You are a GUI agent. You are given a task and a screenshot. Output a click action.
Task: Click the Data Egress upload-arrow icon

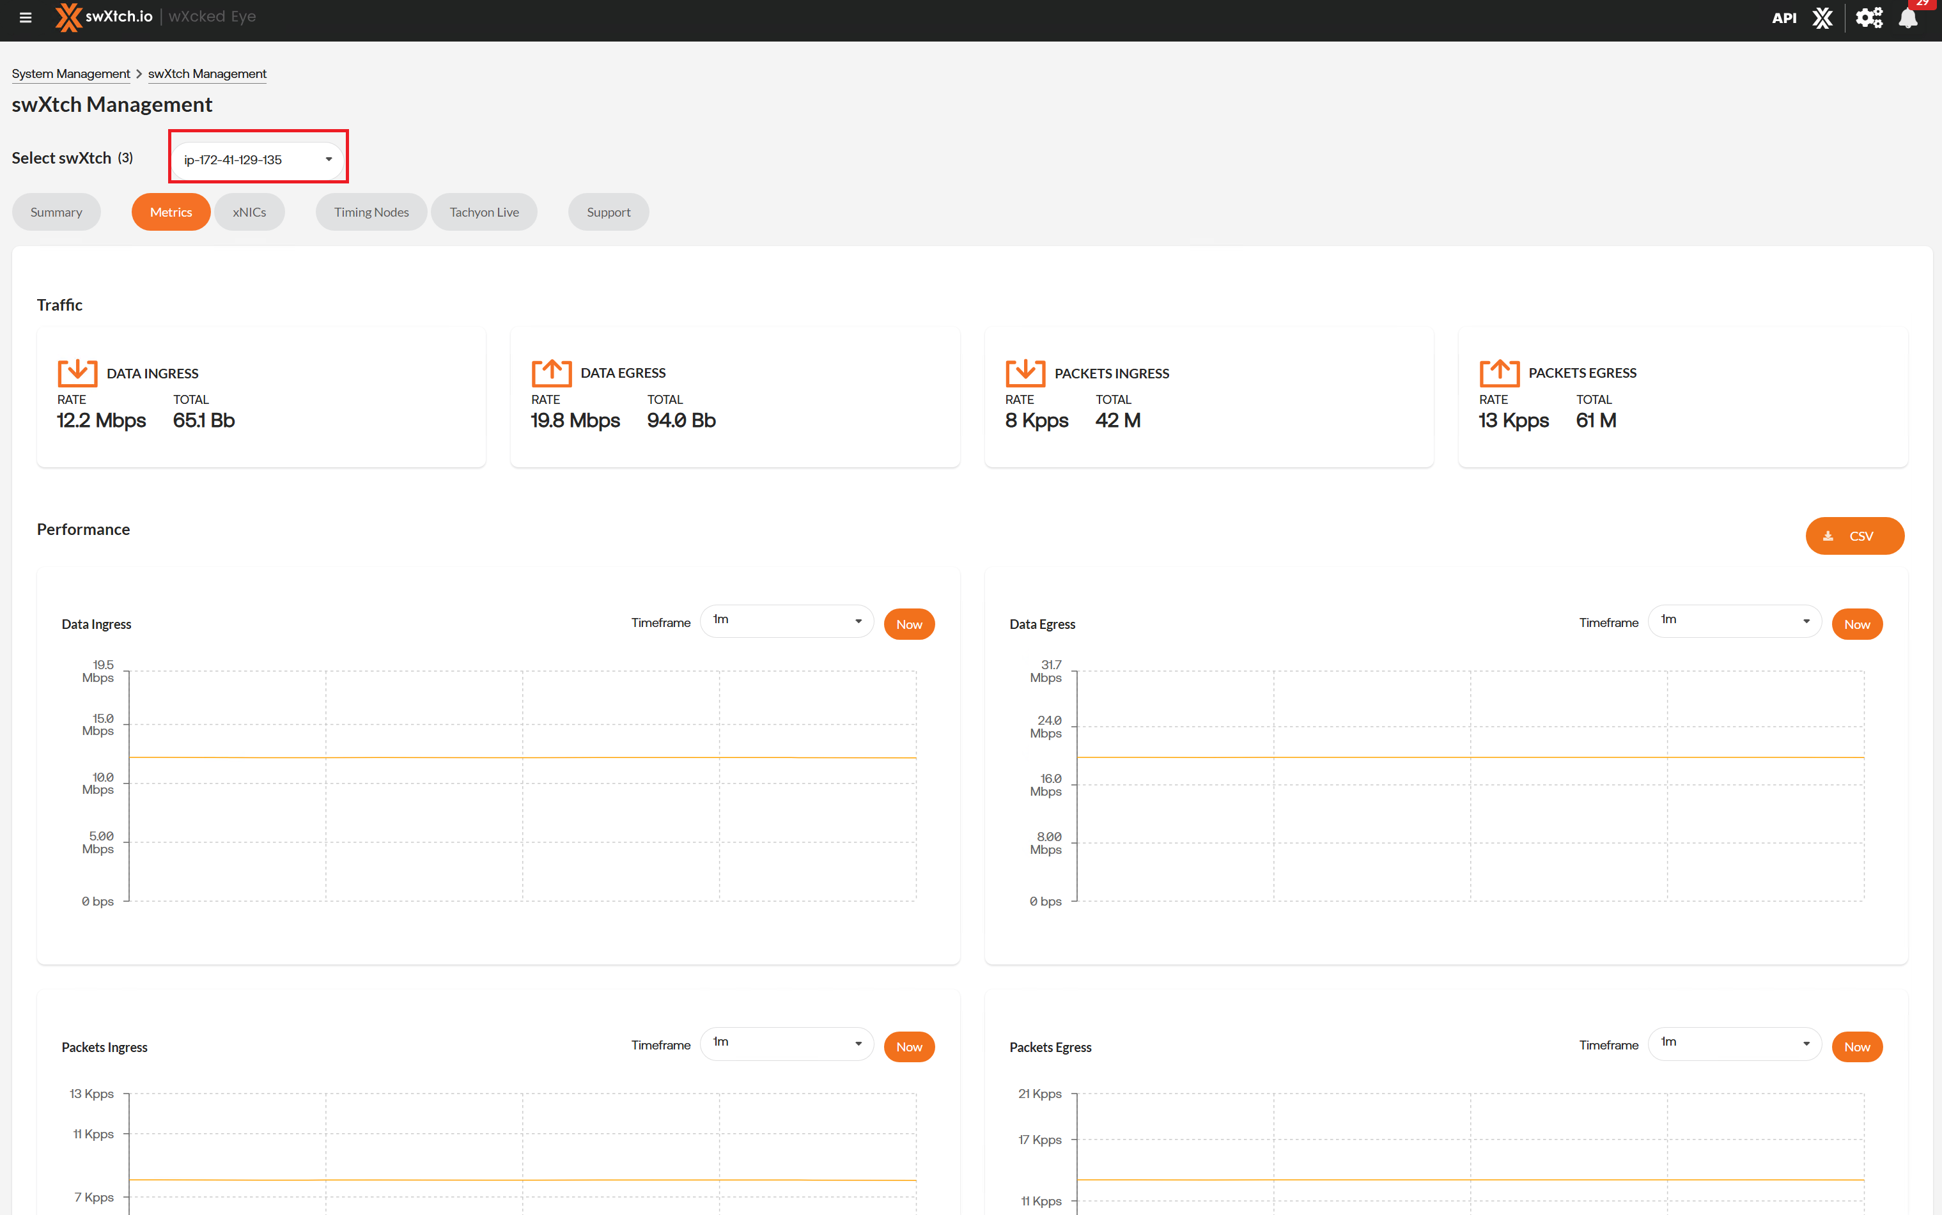coord(551,373)
